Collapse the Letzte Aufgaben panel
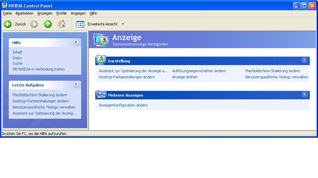Viewport: 318px width, 178px height. (76, 84)
